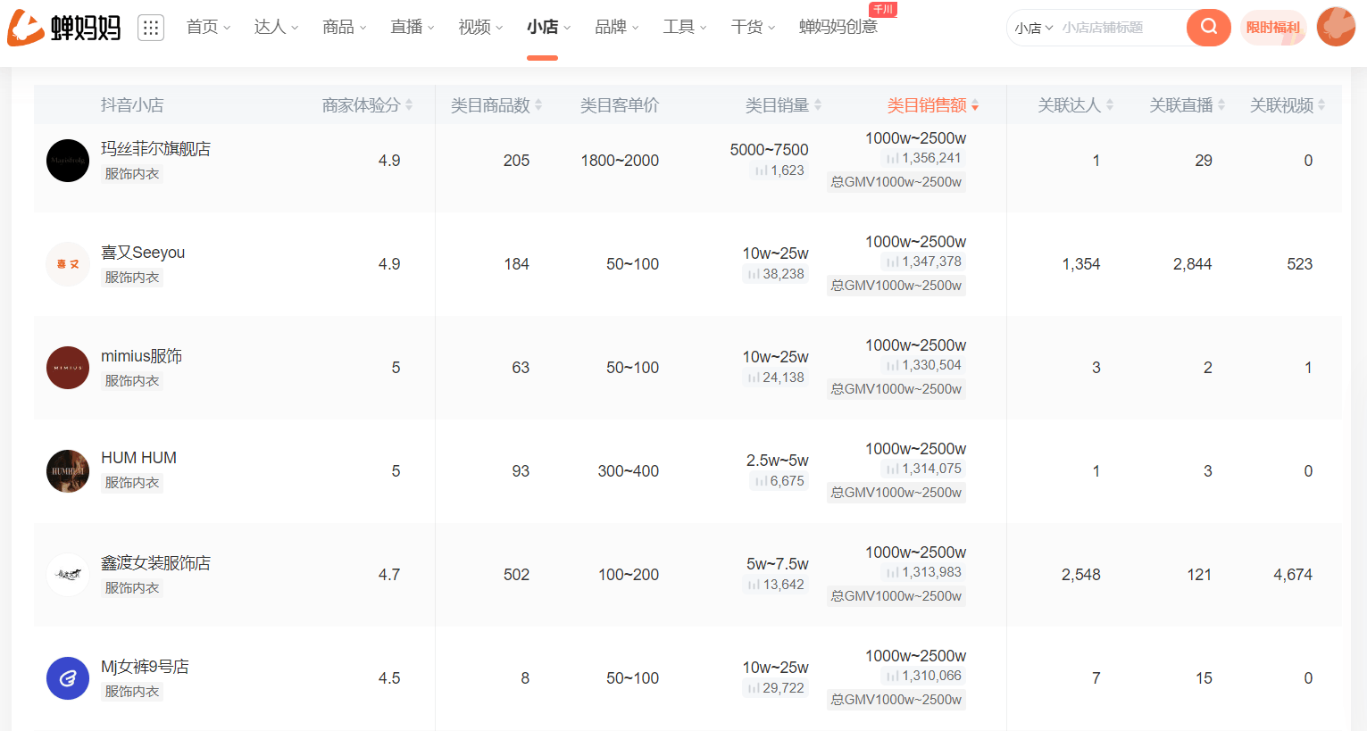Click 玛丝菲尔旗舰店 shop logo
This screenshot has width=1367, height=731.
tap(68, 161)
